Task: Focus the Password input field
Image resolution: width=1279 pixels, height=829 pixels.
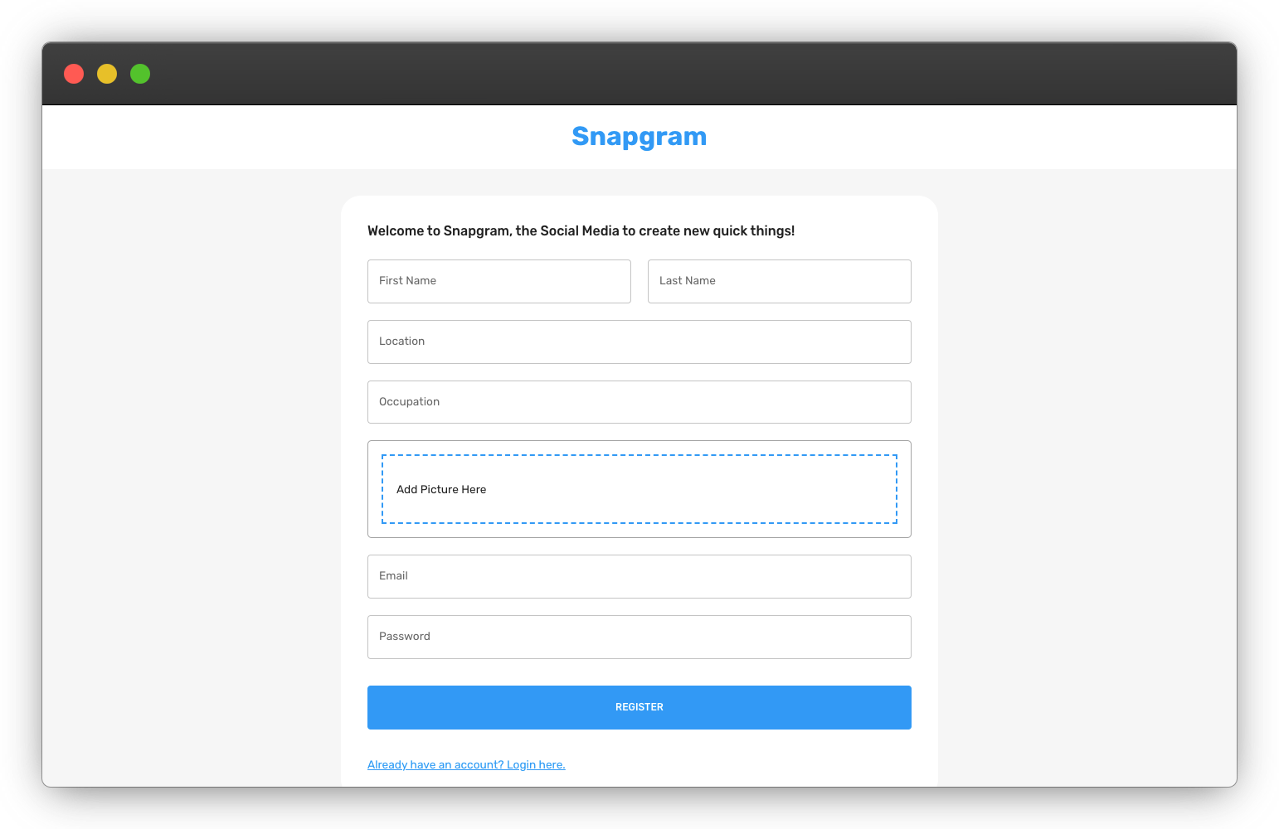Action: [639, 637]
